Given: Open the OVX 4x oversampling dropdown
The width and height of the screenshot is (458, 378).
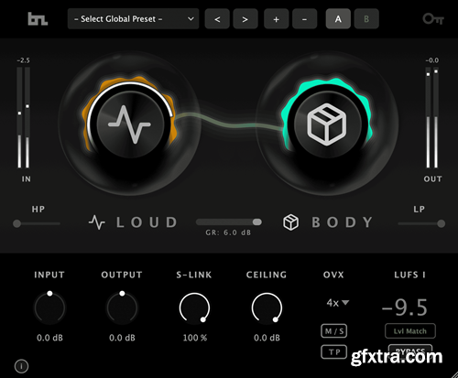Looking at the screenshot, I should coord(337,303).
